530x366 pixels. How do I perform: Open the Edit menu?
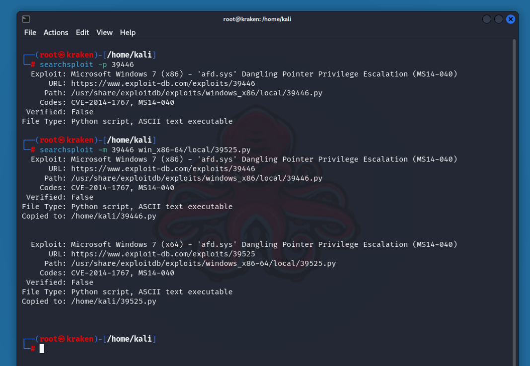pos(82,32)
